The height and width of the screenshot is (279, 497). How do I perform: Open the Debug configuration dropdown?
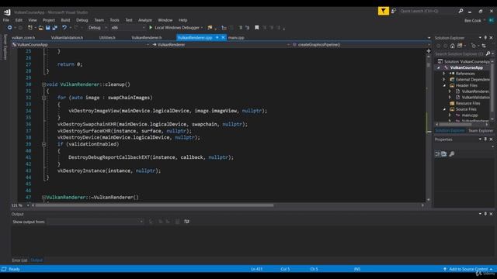tap(97, 28)
